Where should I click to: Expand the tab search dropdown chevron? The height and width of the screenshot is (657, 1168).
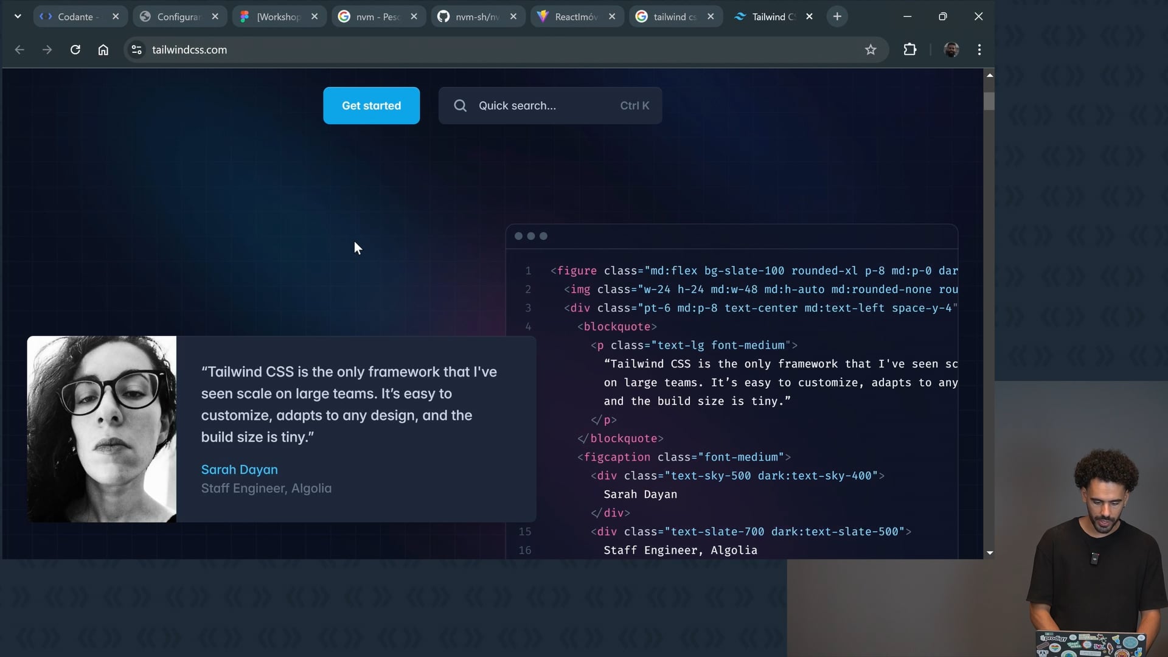coord(18,16)
